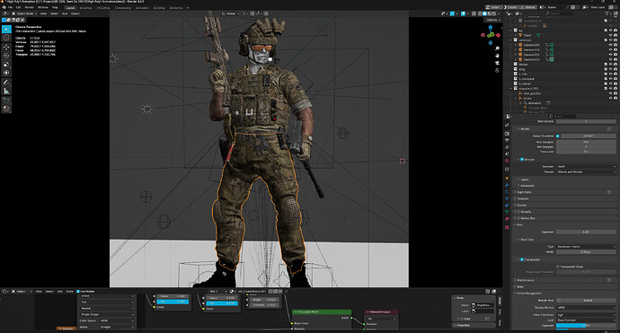This screenshot has height=333, width=620.
Task: Open the Look dropdown
Action: (x=586, y=320)
